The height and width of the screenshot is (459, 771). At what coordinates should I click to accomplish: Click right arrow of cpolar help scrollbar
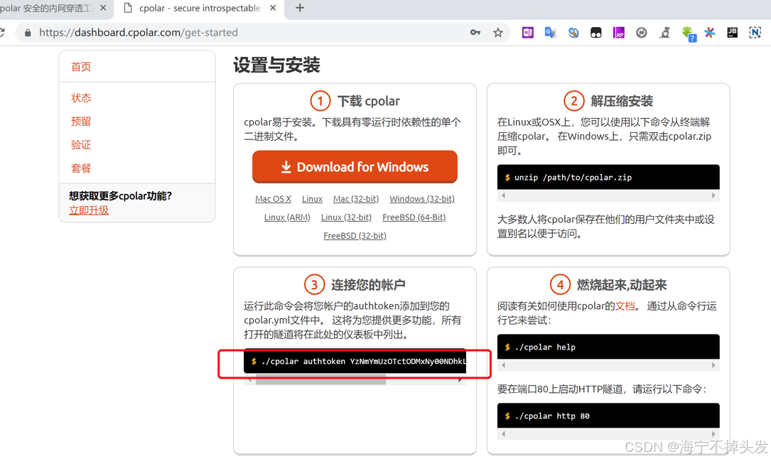(x=713, y=365)
